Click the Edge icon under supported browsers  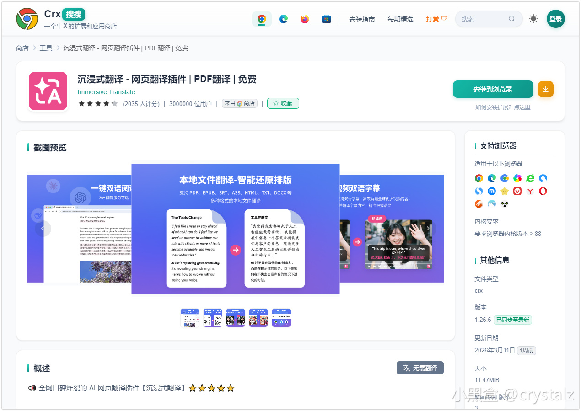(x=492, y=178)
